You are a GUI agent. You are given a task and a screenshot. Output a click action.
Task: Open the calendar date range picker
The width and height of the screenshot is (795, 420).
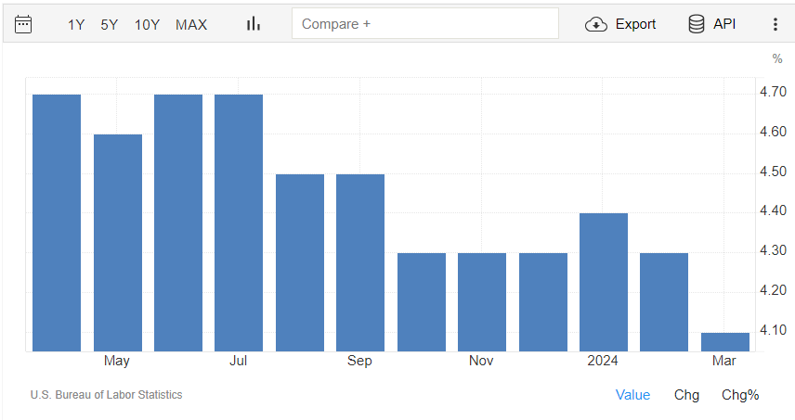pyautogui.click(x=23, y=24)
